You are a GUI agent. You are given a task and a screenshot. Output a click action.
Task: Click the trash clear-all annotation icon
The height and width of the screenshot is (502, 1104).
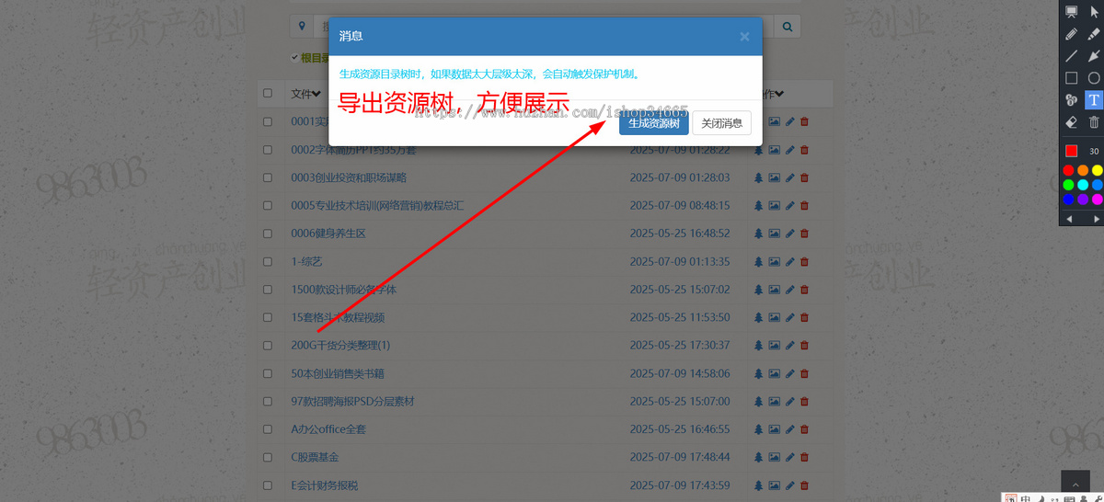1094,122
